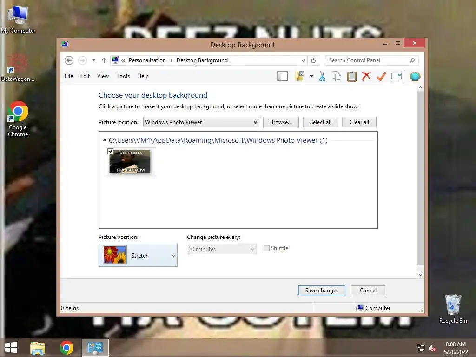Click the arrow between Personalization and Desktop Background
The image size is (476, 357).
click(x=171, y=60)
